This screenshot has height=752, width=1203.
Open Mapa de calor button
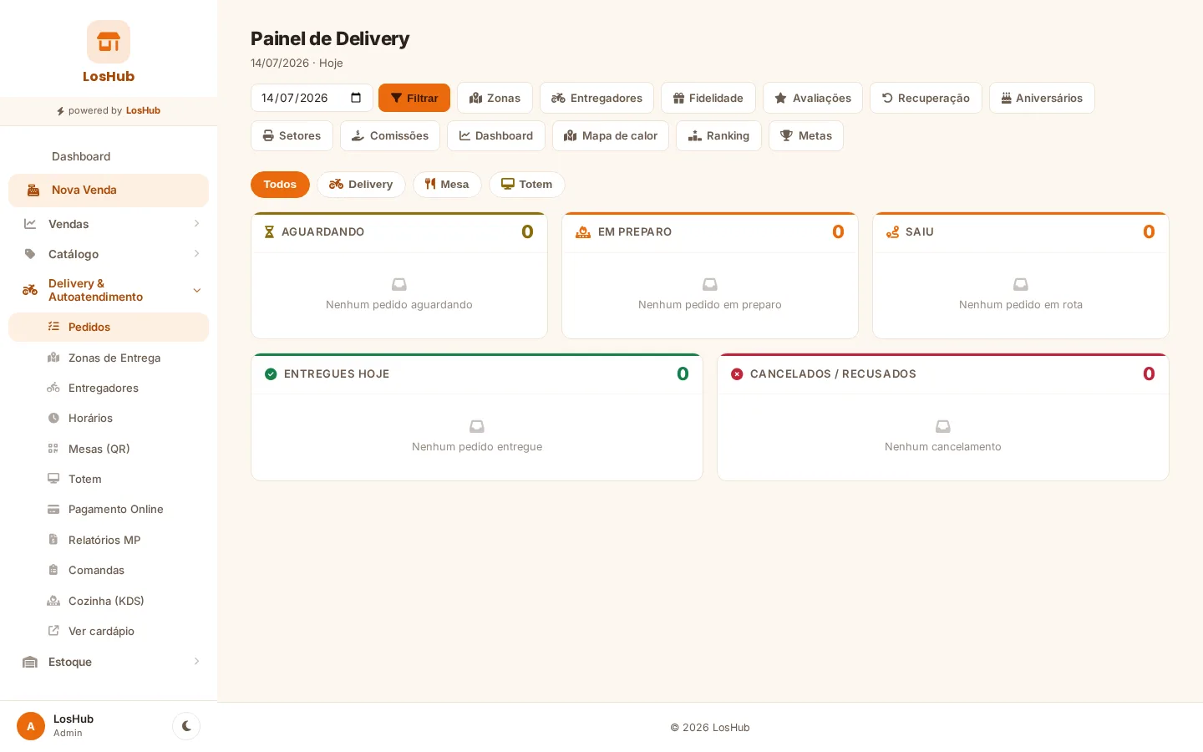click(611, 135)
